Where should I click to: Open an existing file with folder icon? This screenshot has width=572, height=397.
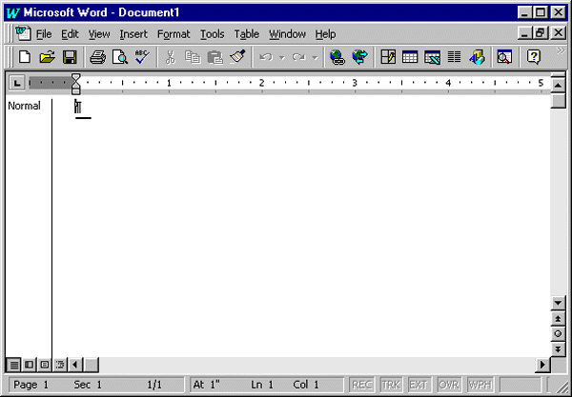(x=47, y=57)
